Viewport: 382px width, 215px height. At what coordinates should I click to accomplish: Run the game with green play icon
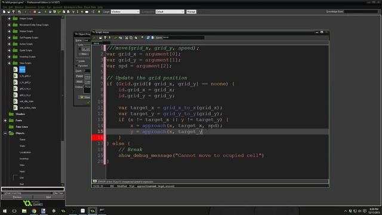coord(25,12)
